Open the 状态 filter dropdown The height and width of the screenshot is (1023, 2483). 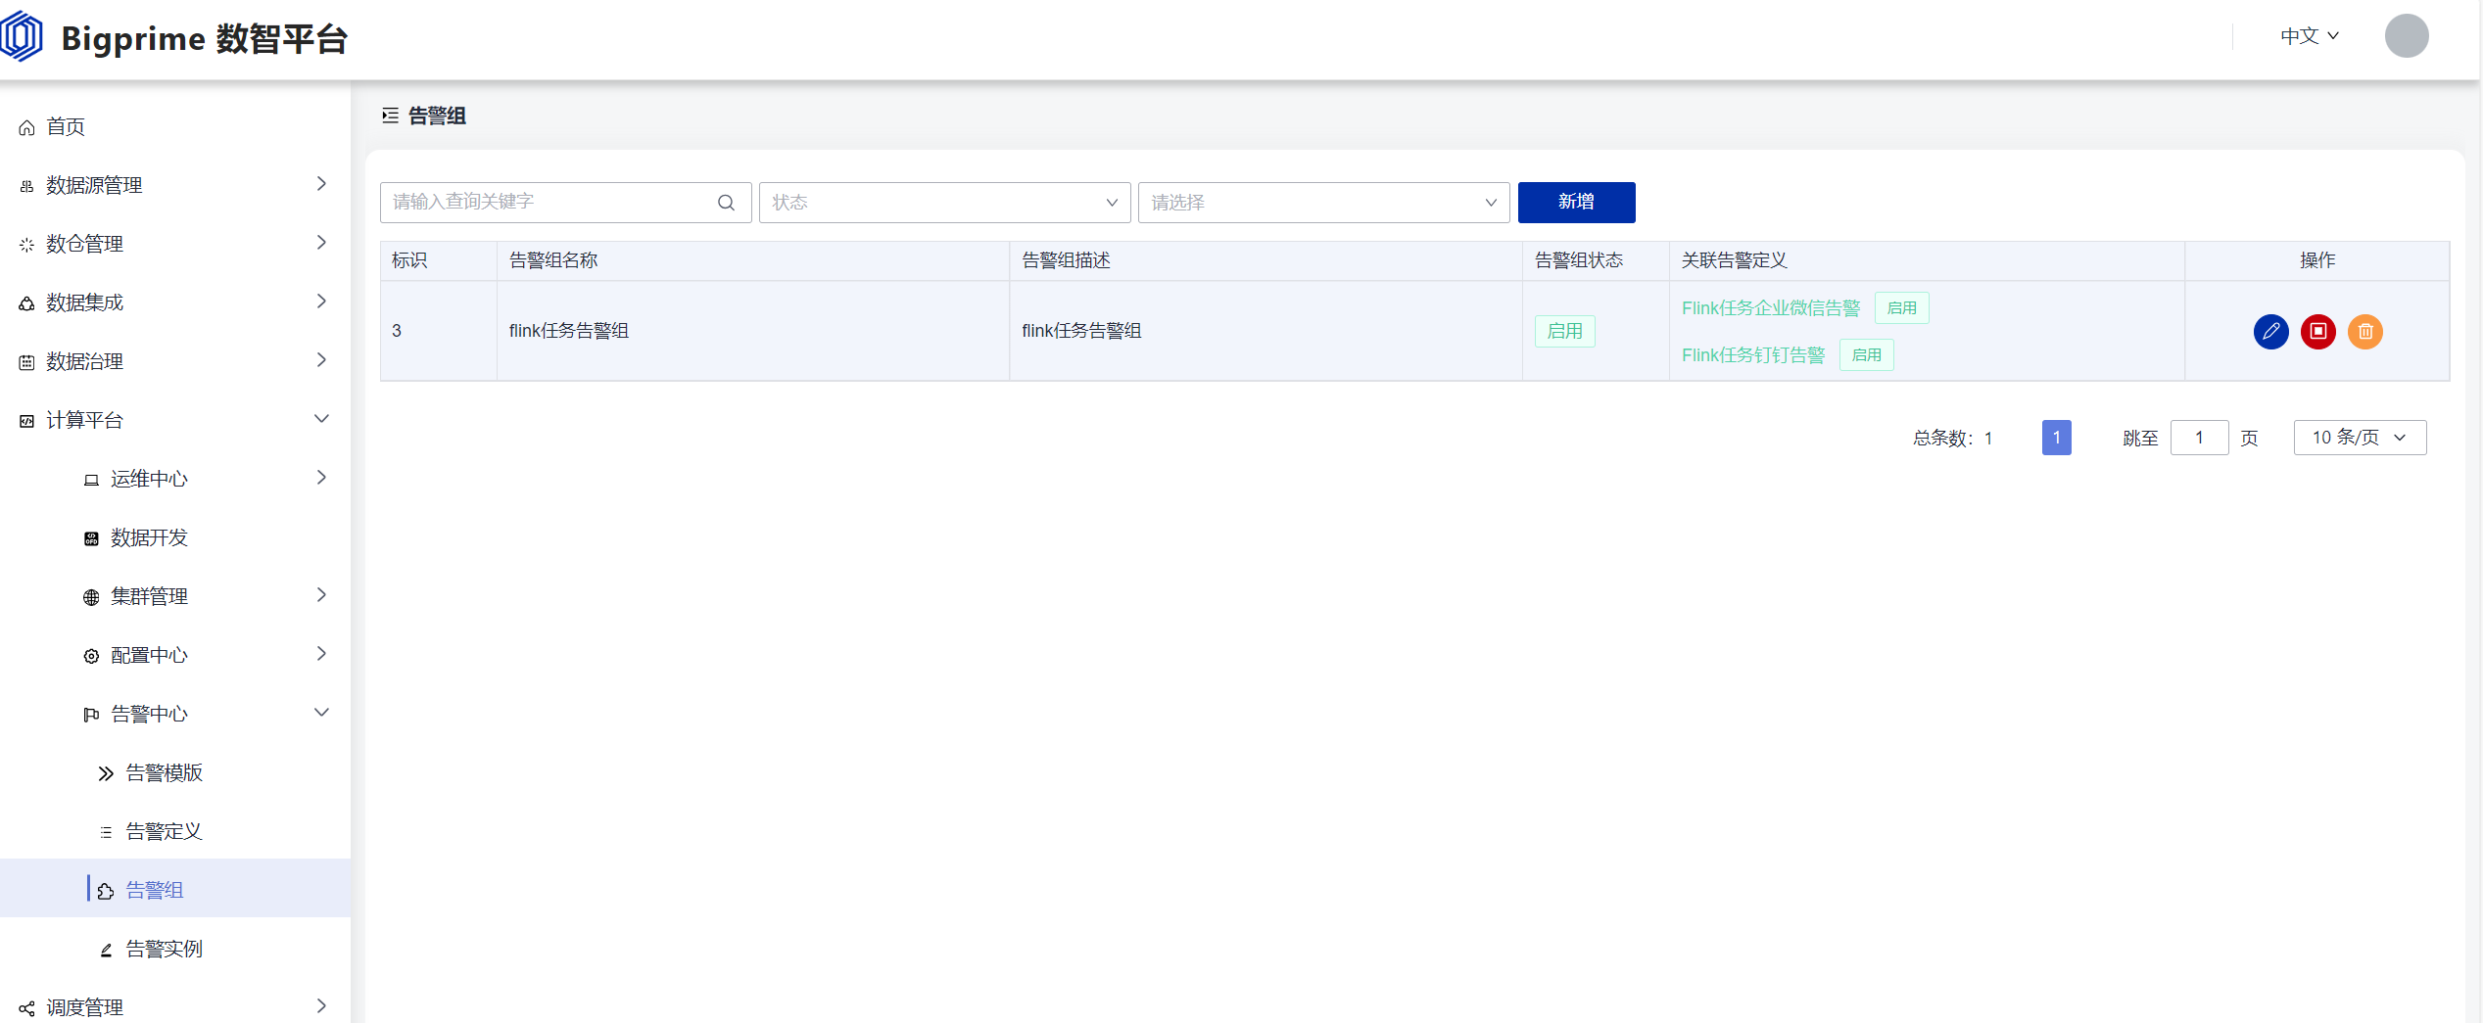click(944, 203)
